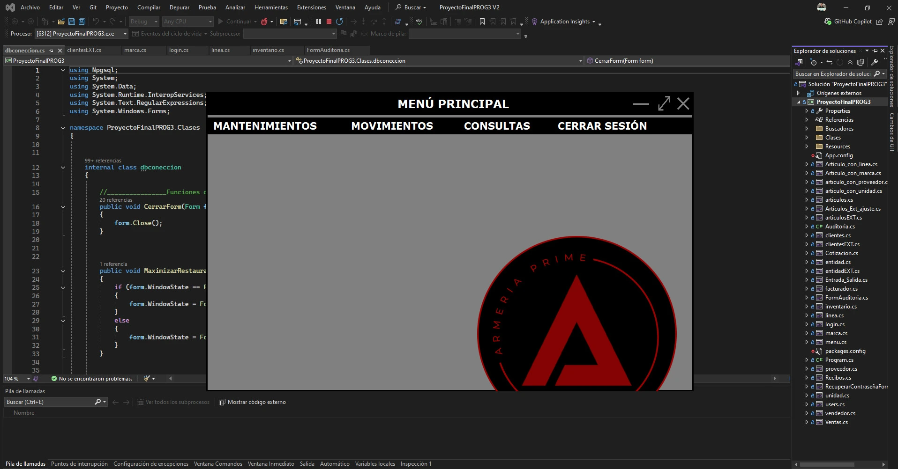898x469 pixels.
Task: Click CERRAR SESIÓN in the running form
Action: pyautogui.click(x=602, y=126)
